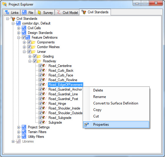Choose Convert to Surface Definition
This screenshot has width=165, height=157.
pyautogui.click(x=116, y=103)
